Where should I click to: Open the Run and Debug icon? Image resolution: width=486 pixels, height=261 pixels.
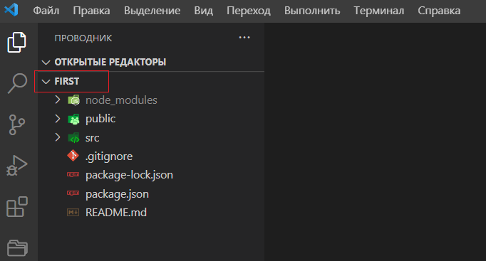point(16,166)
